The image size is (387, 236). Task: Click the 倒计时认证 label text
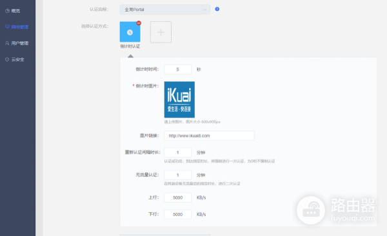pos(130,46)
